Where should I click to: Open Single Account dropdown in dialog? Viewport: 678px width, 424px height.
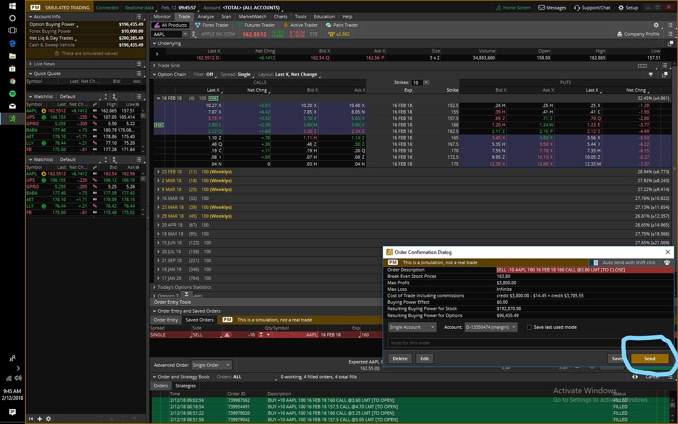(x=412, y=327)
